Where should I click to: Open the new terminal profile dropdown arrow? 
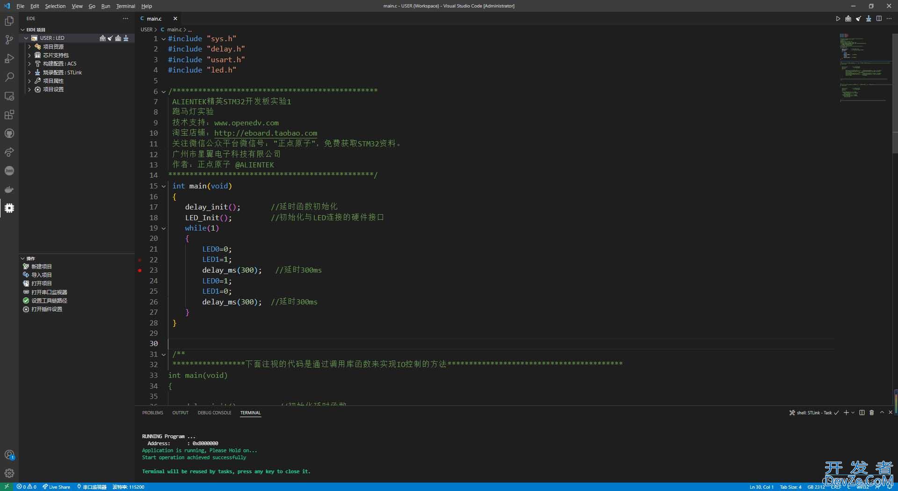point(853,412)
